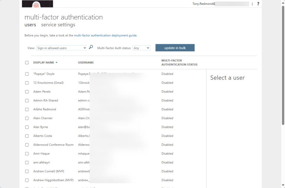The height and width of the screenshot is (188, 285).
Task: Select the Alderwood Conference Room checkbox
Action: tap(27, 145)
